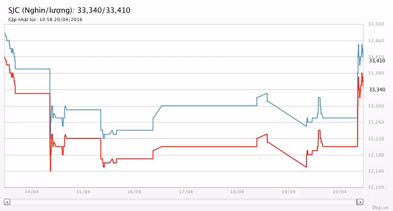Click the 33,340 current buy price label

(x=377, y=89)
